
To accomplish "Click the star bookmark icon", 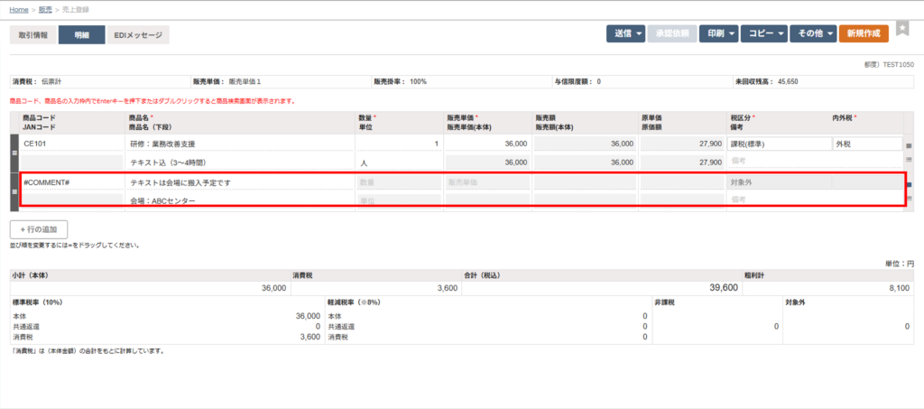I will tap(902, 30).
